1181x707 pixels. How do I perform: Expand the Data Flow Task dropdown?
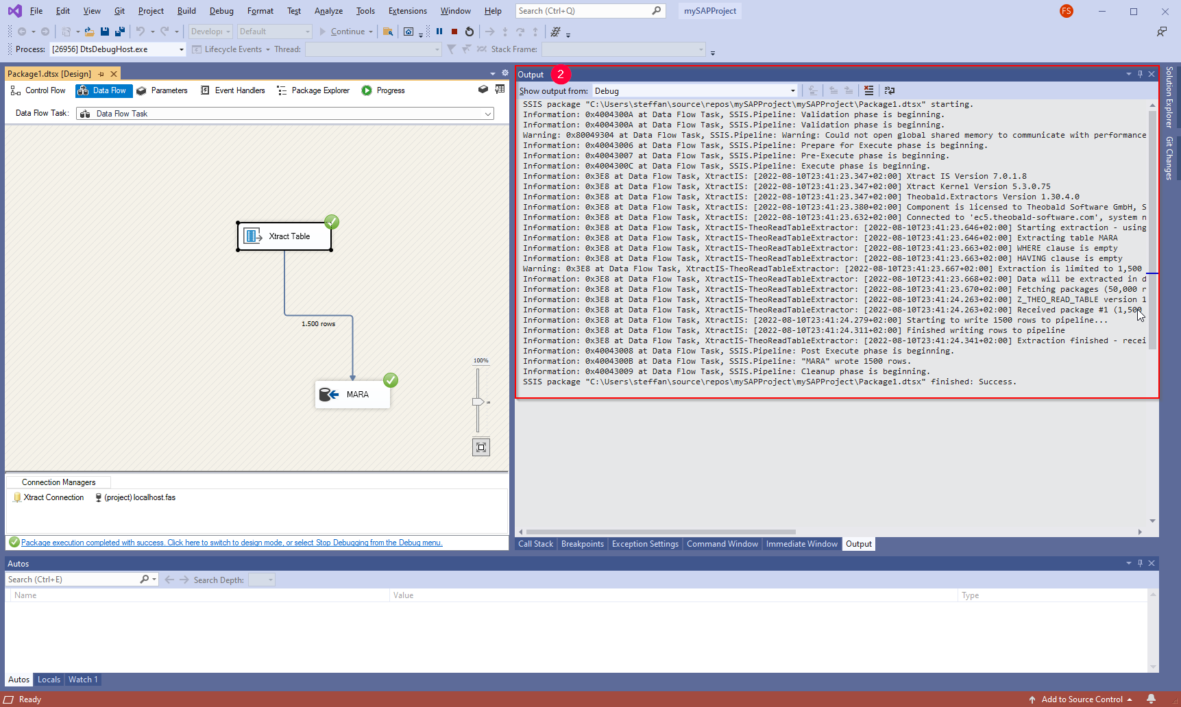point(488,114)
